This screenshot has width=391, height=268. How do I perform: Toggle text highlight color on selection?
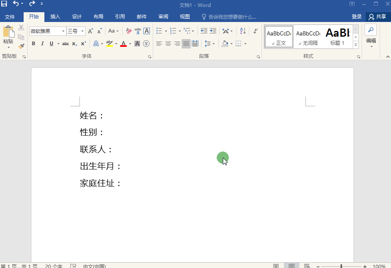tap(109, 44)
